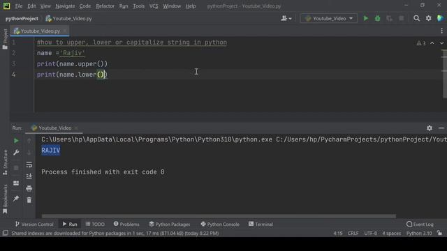Open Window menu

tap(172, 6)
